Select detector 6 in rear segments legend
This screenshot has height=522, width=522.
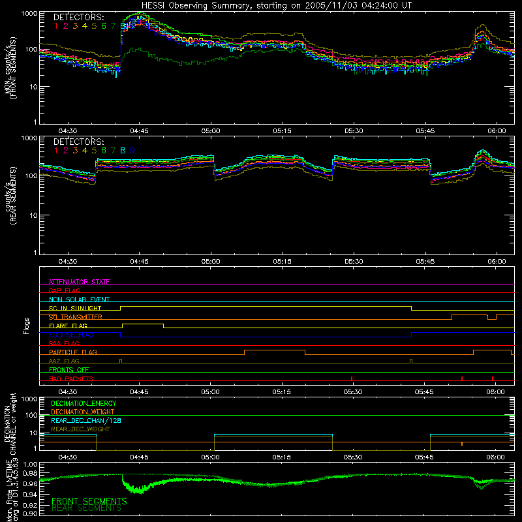coord(104,151)
